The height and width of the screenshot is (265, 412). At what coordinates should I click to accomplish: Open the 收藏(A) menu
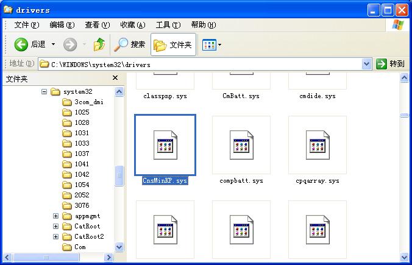point(133,25)
